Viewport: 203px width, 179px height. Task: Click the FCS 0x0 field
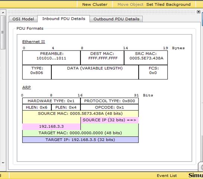(x=153, y=72)
